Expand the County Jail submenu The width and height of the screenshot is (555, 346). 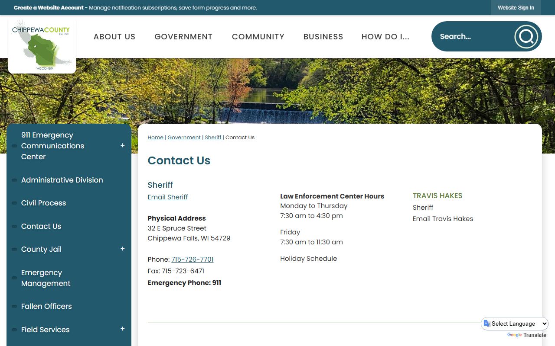[123, 249]
